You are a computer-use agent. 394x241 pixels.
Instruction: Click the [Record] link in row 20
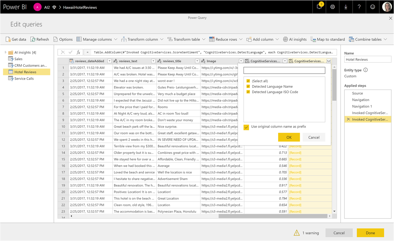[295, 192]
